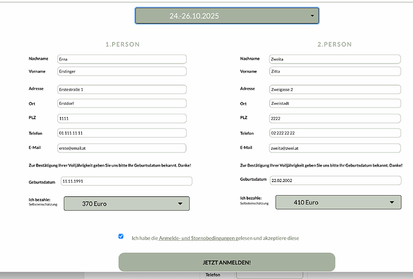This screenshot has width=413, height=279.
Task: Click the phone field with 01 111 11 11
Action: (x=122, y=133)
